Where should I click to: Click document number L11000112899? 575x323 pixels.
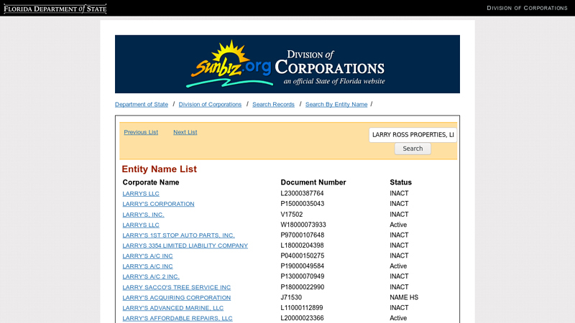click(302, 308)
